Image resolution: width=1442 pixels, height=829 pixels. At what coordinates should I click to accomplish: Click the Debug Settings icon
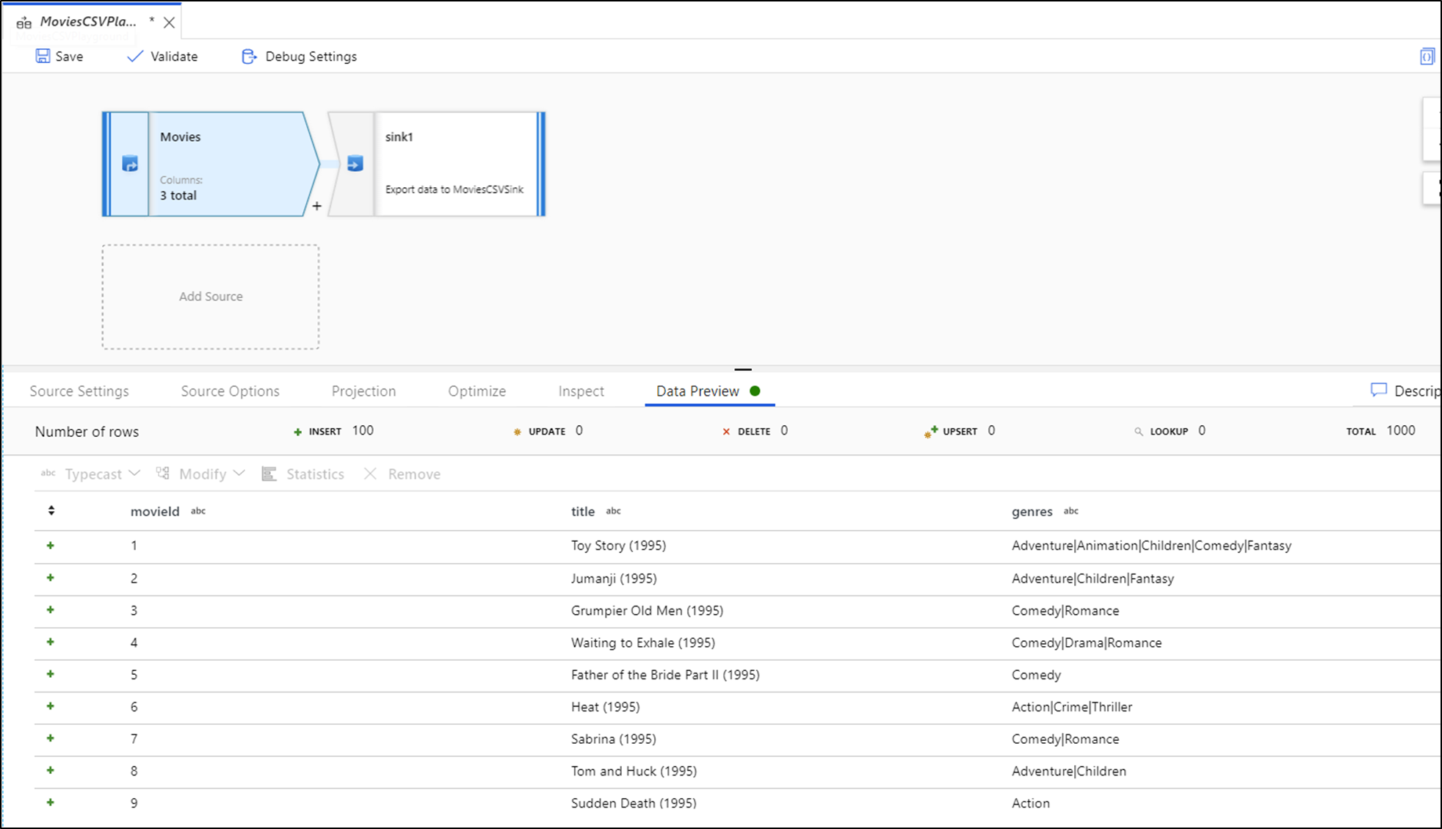pyautogui.click(x=247, y=57)
